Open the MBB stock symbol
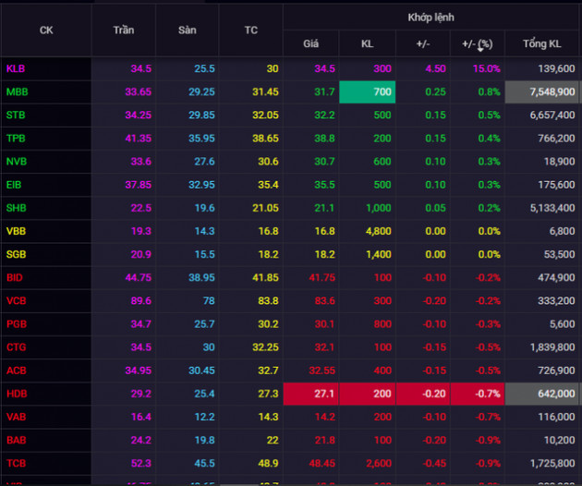This screenshot has height=486, width=582. pyautogui.click(x=17, y=91)
